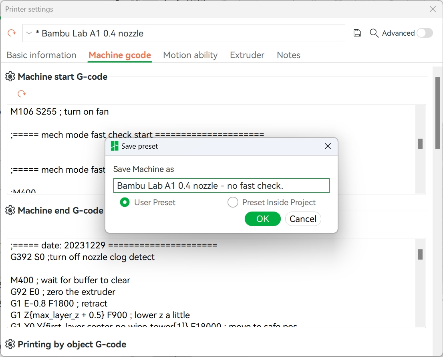Close the Printer settings window

pos(433,9)
